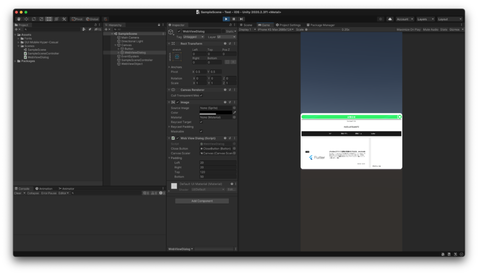Collapse the Canvas node in the Hierarchy

pos(114,44)
